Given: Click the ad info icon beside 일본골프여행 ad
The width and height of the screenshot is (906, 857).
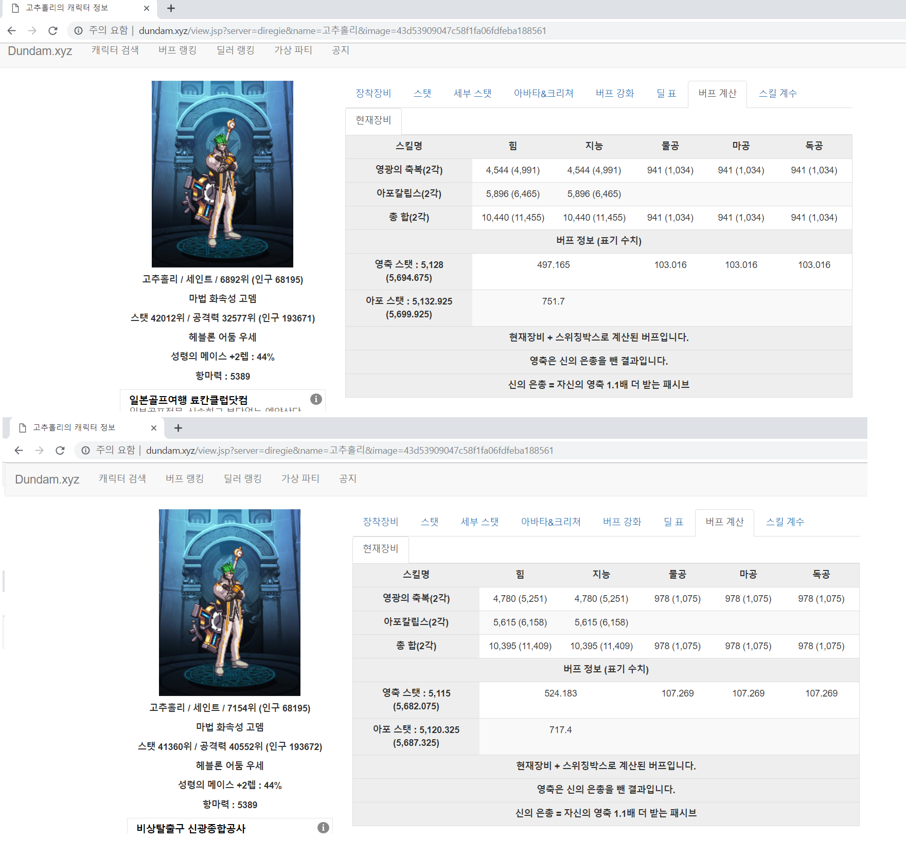Looking at the screenshot, I should point(316,399).
